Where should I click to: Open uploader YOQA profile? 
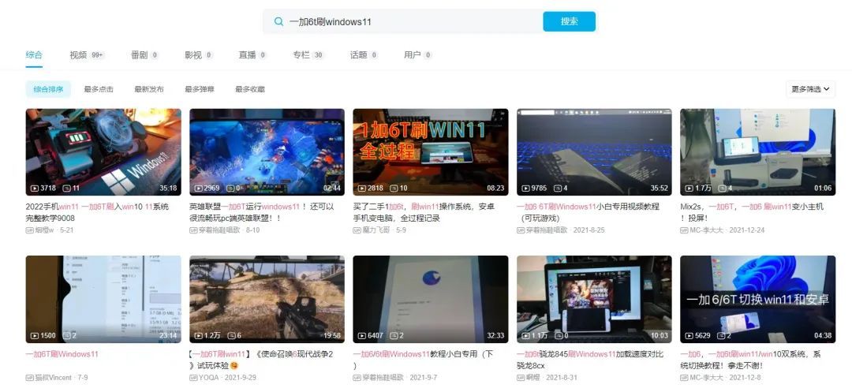pyautogui.click(x=208, y=377)
